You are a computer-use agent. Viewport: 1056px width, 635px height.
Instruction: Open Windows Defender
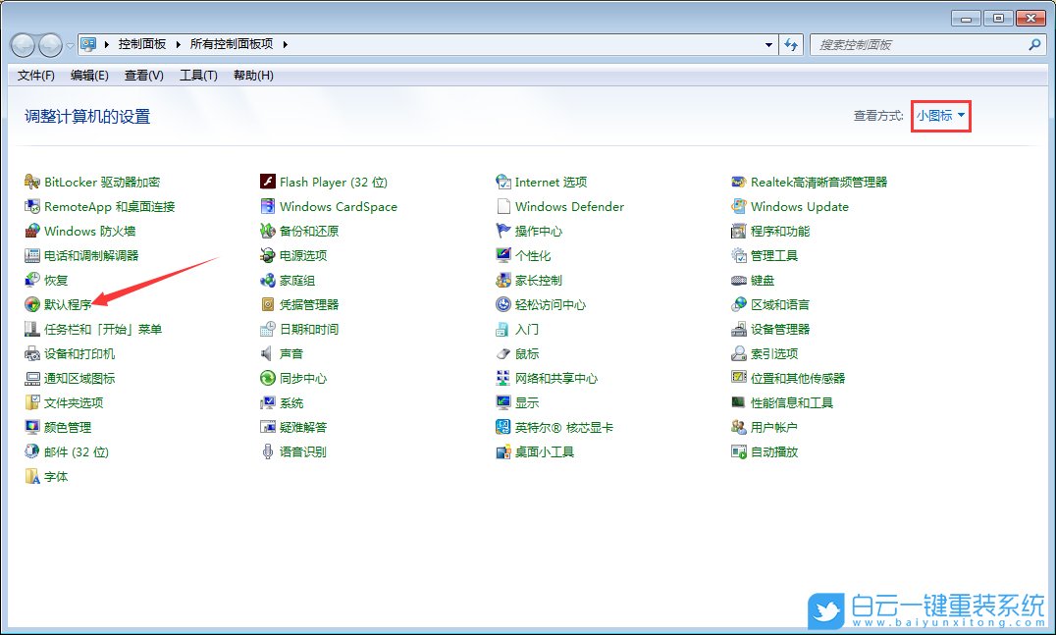click(x=569, y=206)
